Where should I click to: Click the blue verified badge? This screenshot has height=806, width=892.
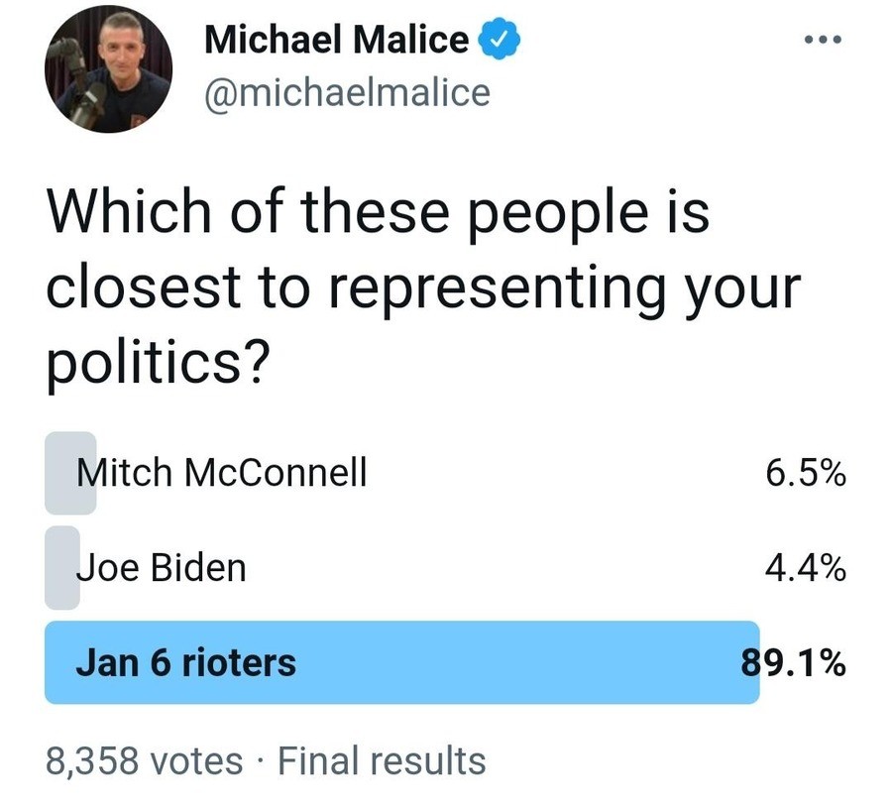499,39
